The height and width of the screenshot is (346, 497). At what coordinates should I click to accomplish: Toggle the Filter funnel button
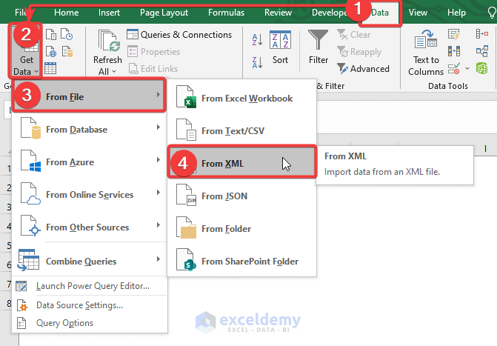318,47
